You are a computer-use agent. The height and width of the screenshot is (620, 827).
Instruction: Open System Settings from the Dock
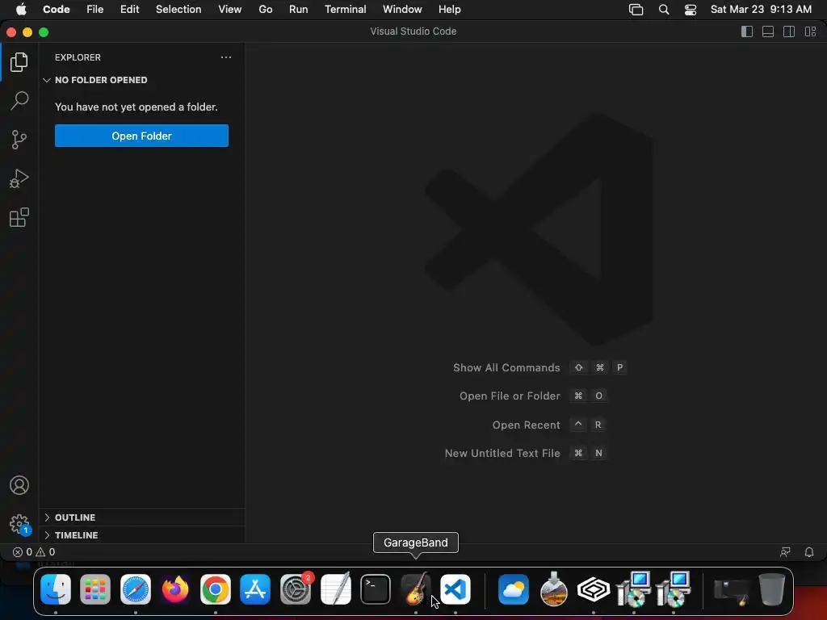[296, 589]
